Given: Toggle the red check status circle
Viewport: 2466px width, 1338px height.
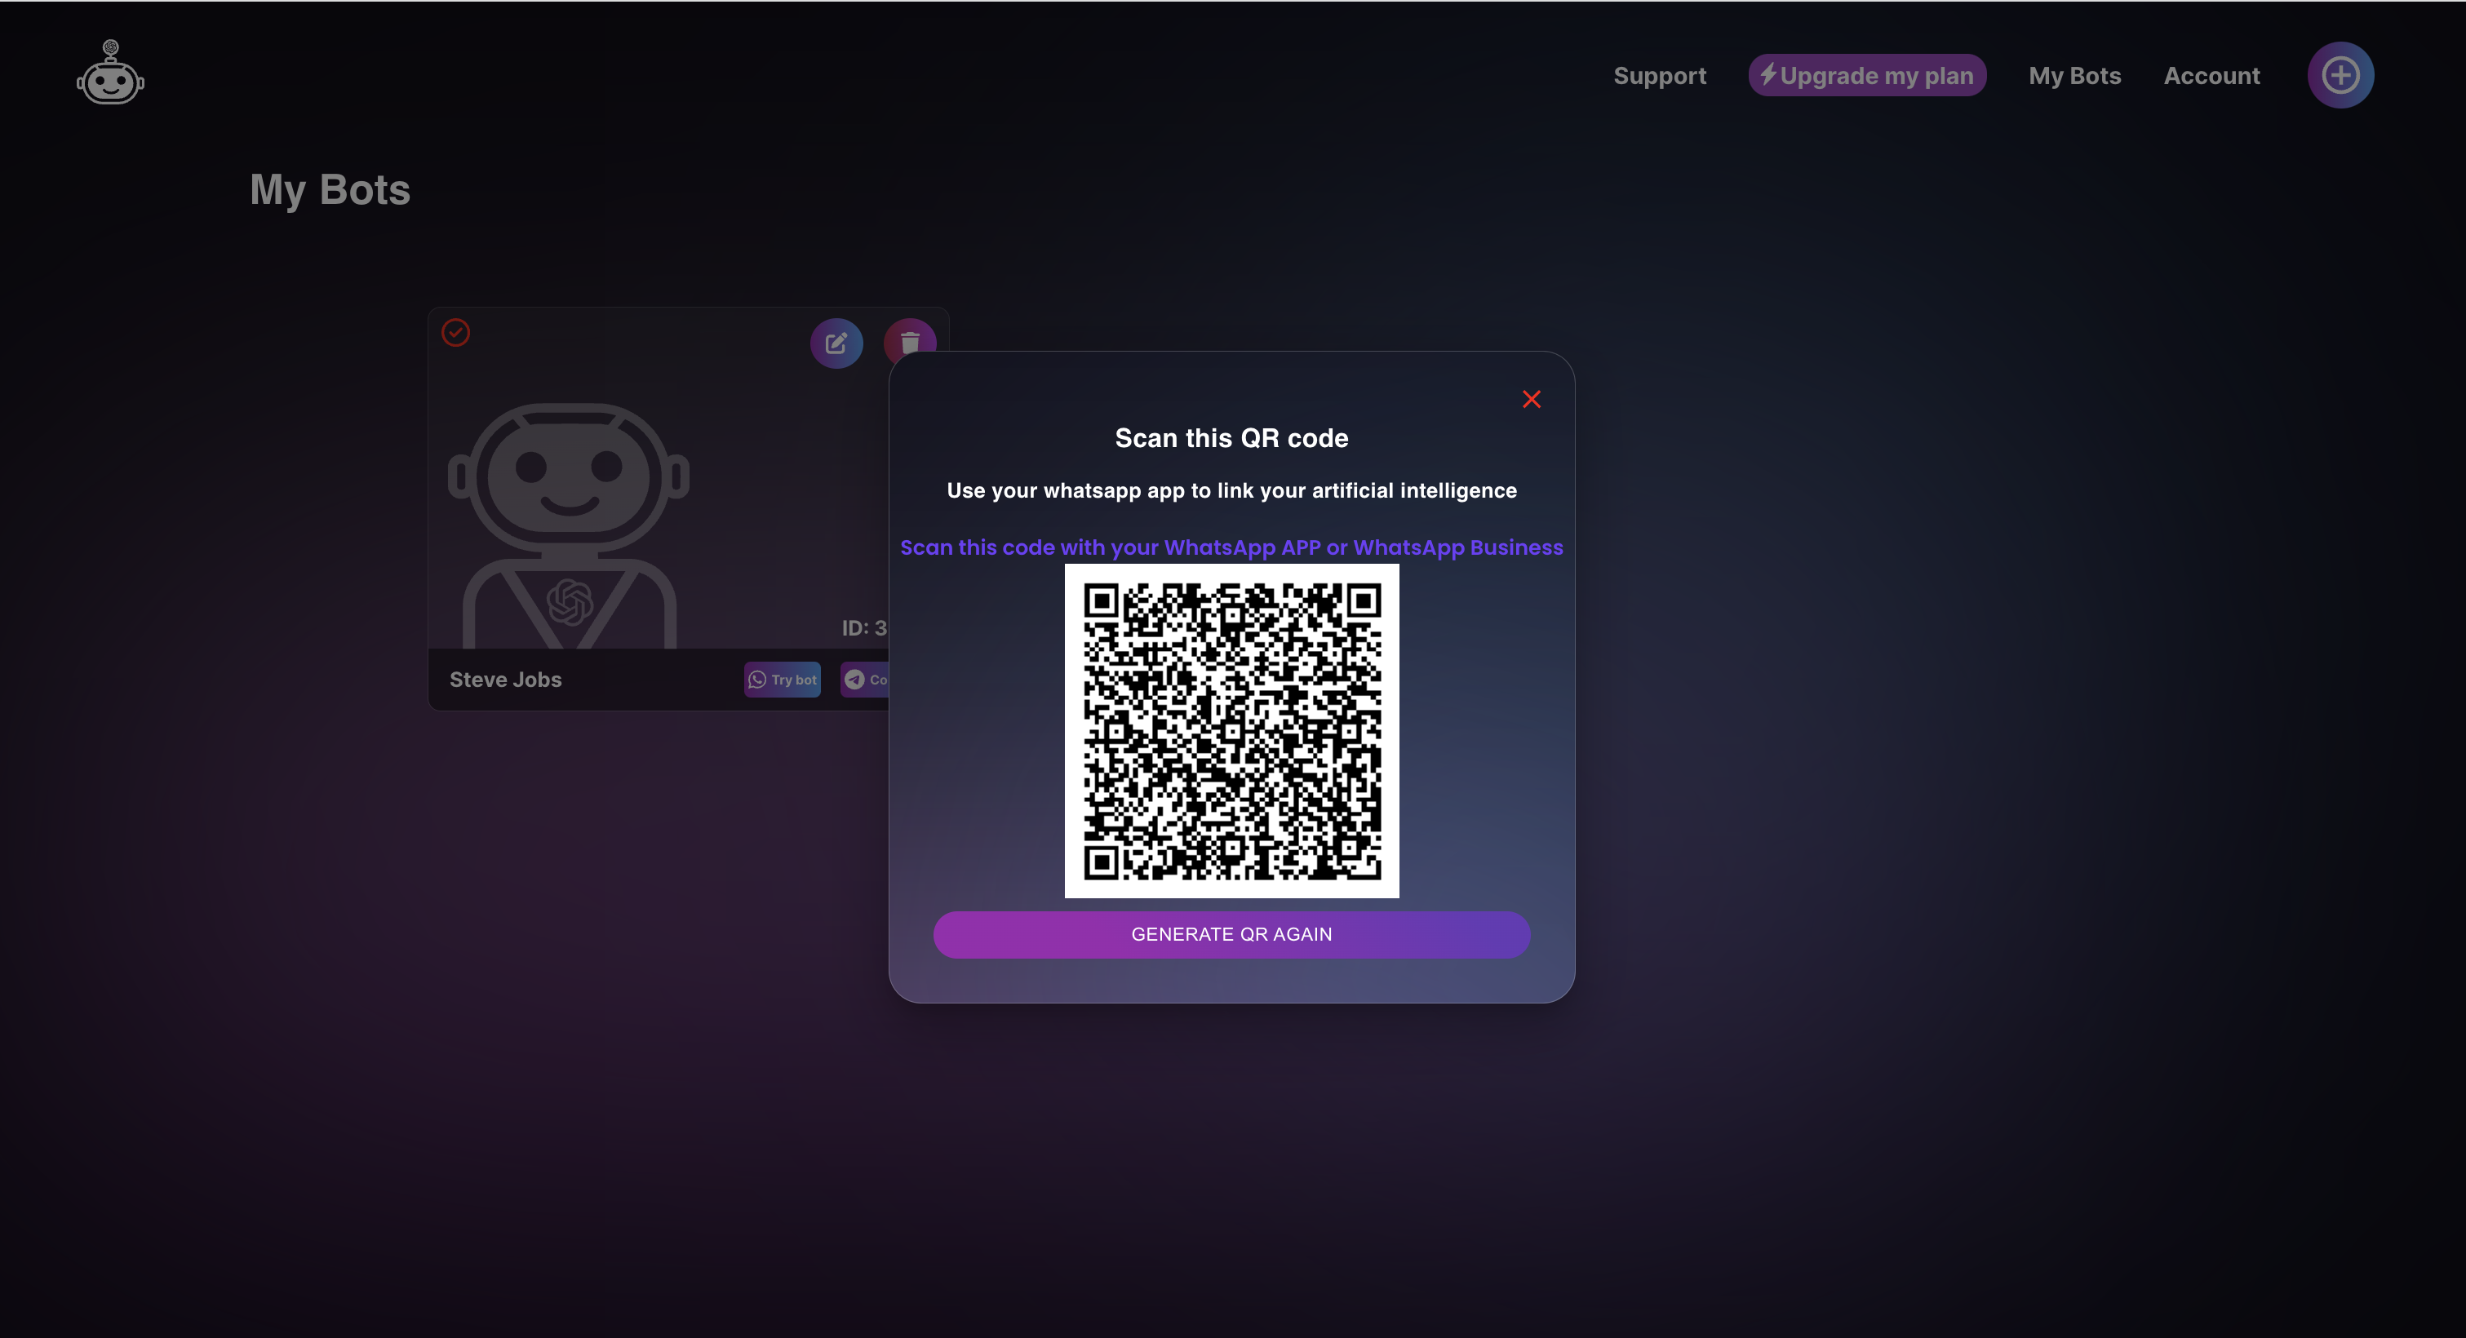Looking at the screenshot, I should point(455,332).
